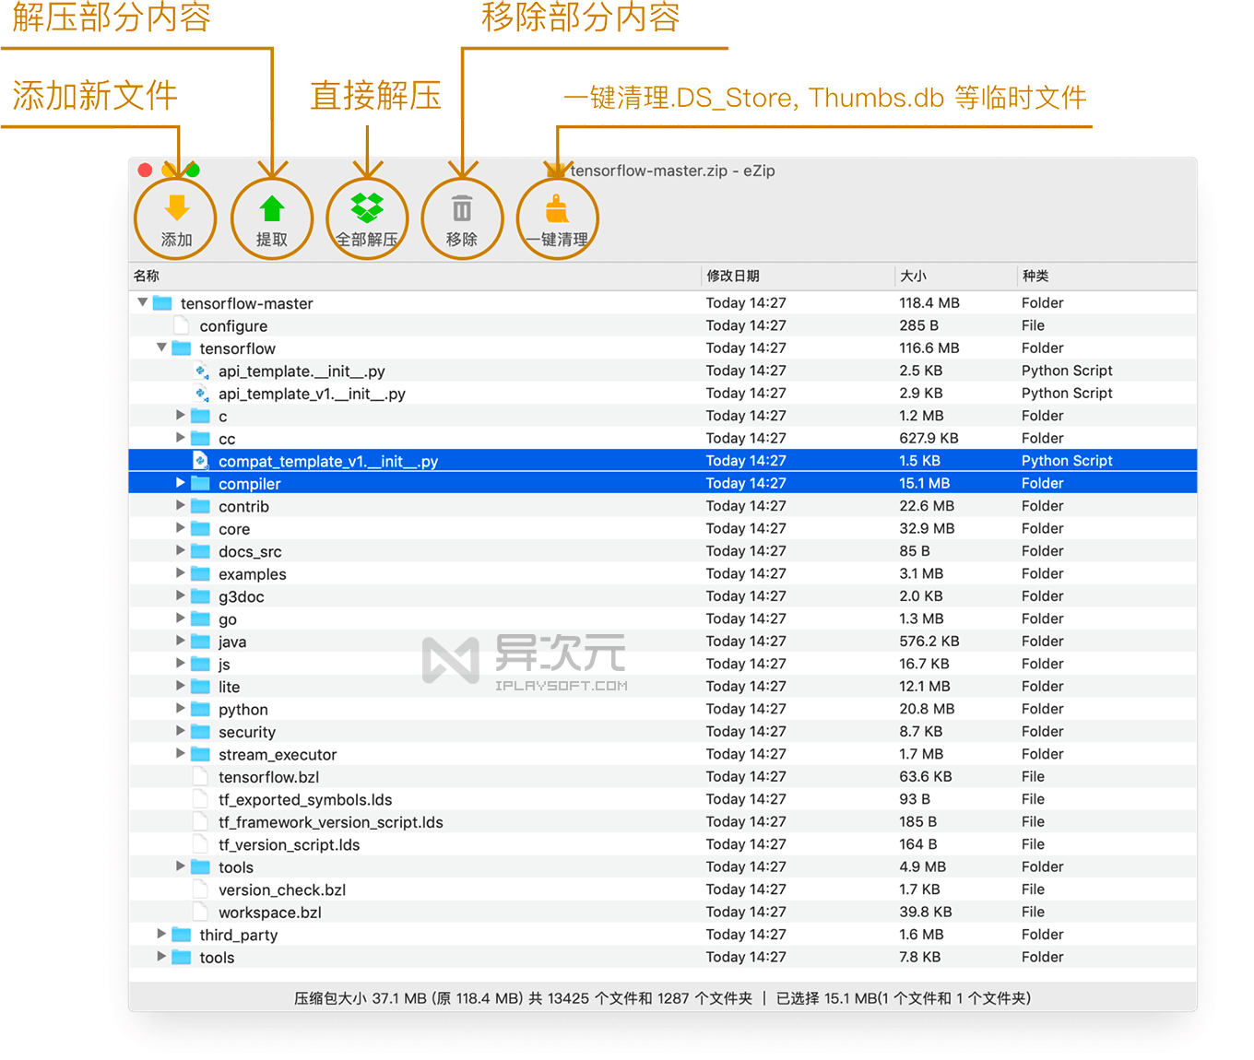The image size is (1254, 1060).
Task: Sort by the 大小 column header
Action: pyautogui.click(x=913, y=276)
